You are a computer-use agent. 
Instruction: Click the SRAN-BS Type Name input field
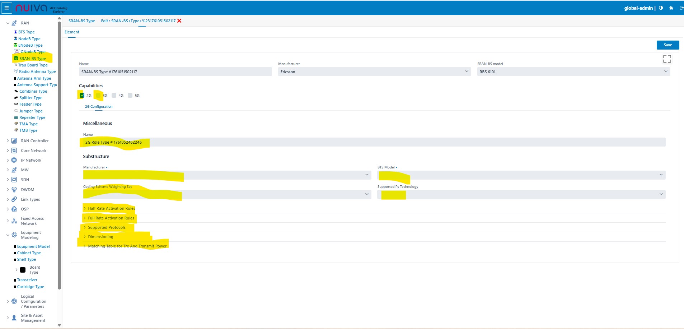point(175,72)
